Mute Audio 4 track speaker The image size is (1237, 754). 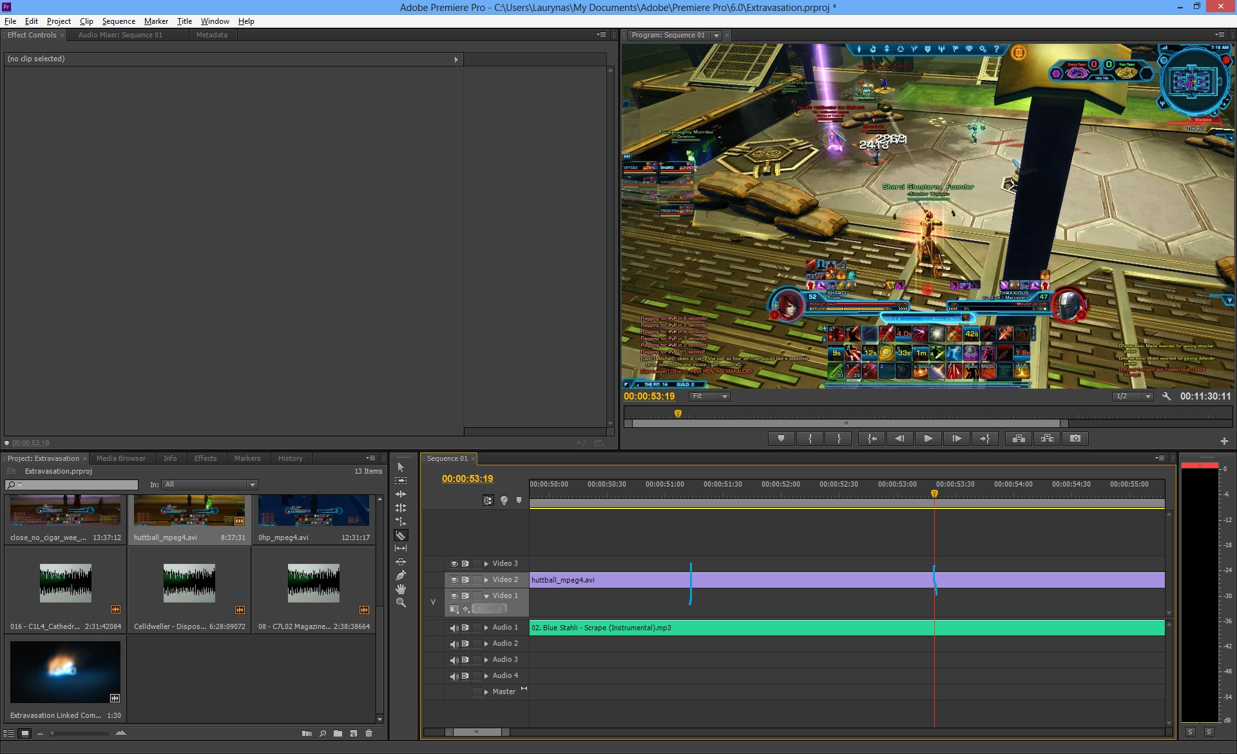click(454, 676)
